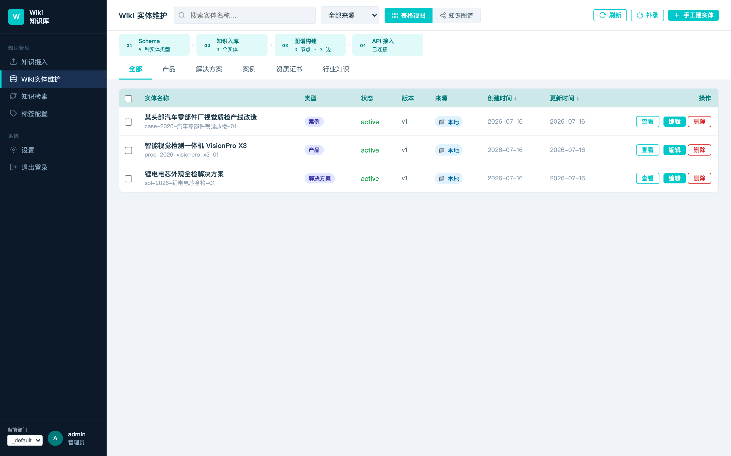731x456 pixels.
Task: Click the 产品 type badge
Action: pos(314,150)
